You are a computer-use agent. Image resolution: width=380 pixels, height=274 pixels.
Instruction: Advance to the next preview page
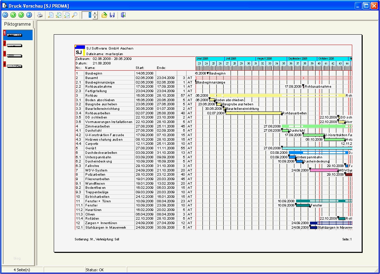[21, 15]
